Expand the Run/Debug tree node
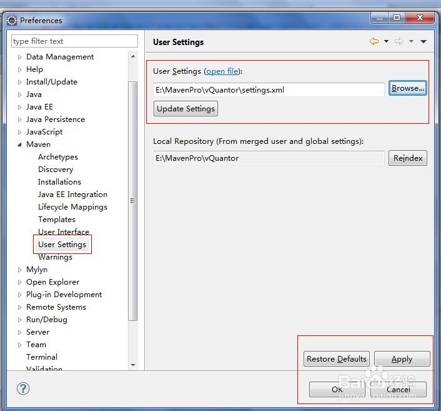Viewport: 441px width, 411px height. 19,320
